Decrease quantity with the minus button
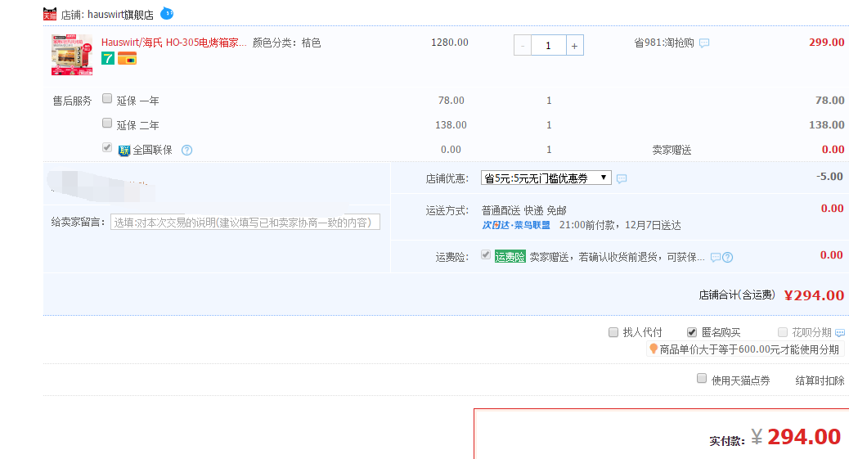849x459 pixels. [523, 46]
